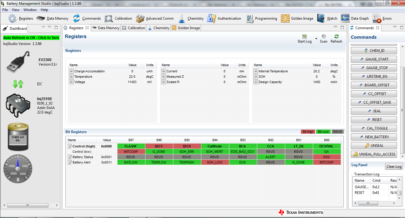
Task: Open Commands via the blue arrows icon
Action: point(76,18)
